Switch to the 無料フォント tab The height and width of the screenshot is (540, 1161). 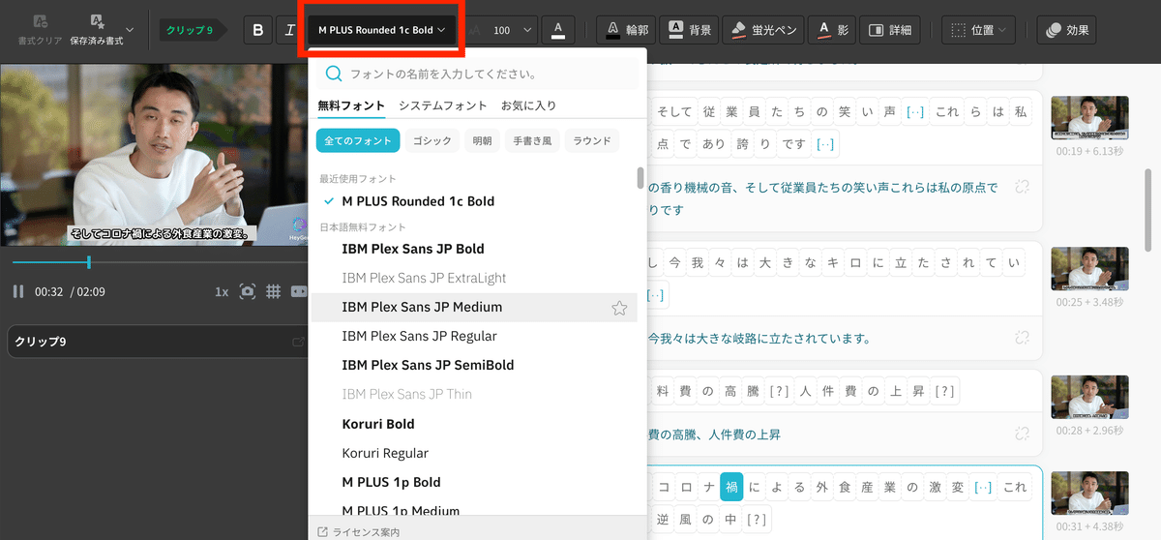(x=351, y=105)
